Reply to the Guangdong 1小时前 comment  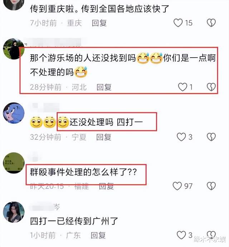click(98, 235)
